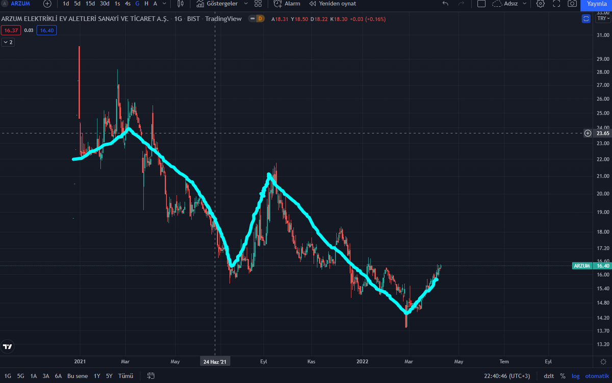Image resolution: width=612 pixels, height=383 pixels.
Task: Expand indicator favorites dropdown arrow
Action: click(x=246, y=4)
